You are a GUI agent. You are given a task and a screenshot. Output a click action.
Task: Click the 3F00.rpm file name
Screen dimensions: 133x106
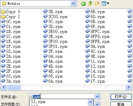(x=58, y=42)
